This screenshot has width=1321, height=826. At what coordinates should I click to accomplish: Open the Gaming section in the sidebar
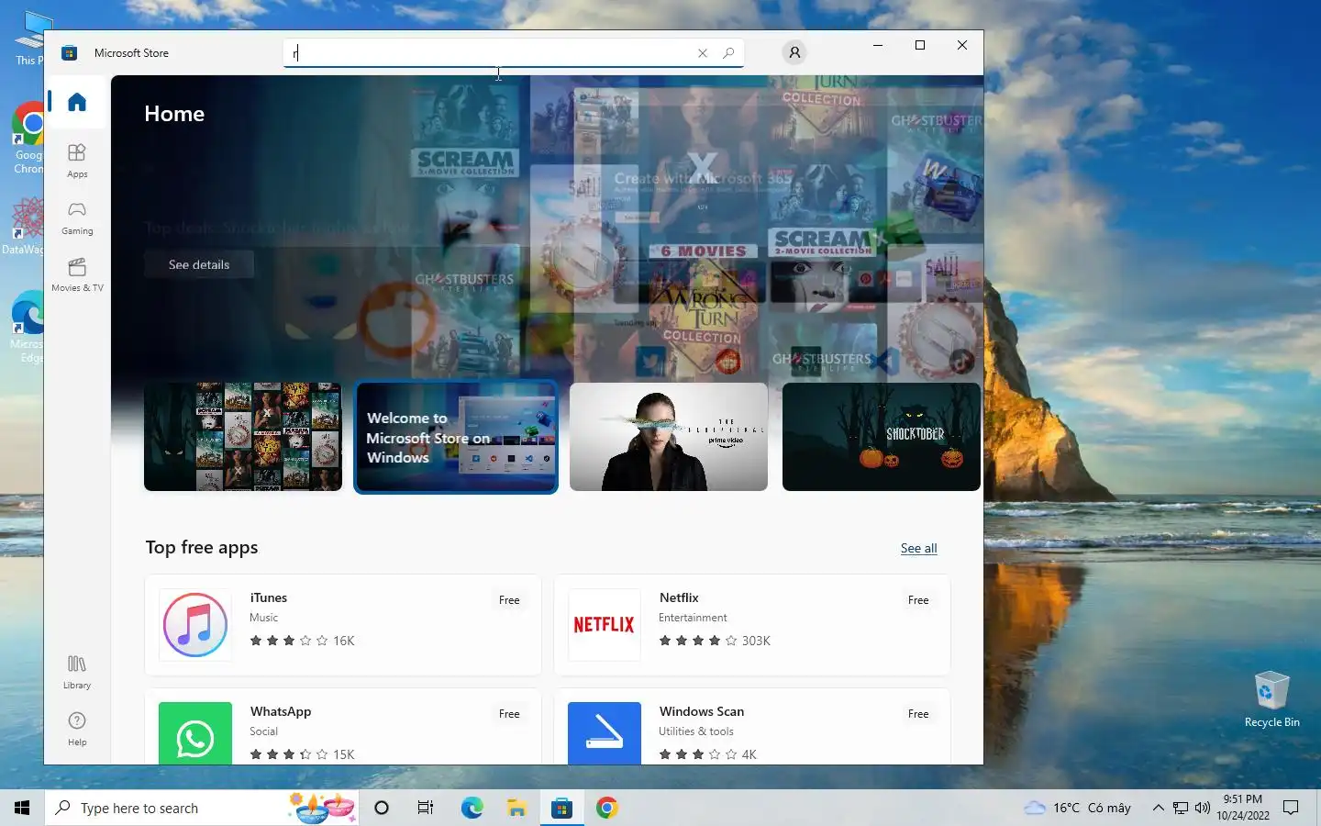point(77,218)
